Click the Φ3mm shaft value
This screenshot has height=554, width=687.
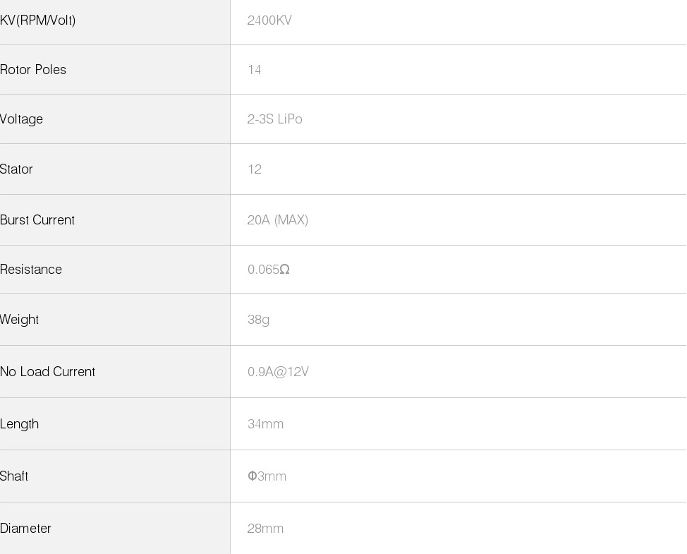coord(267,476)
